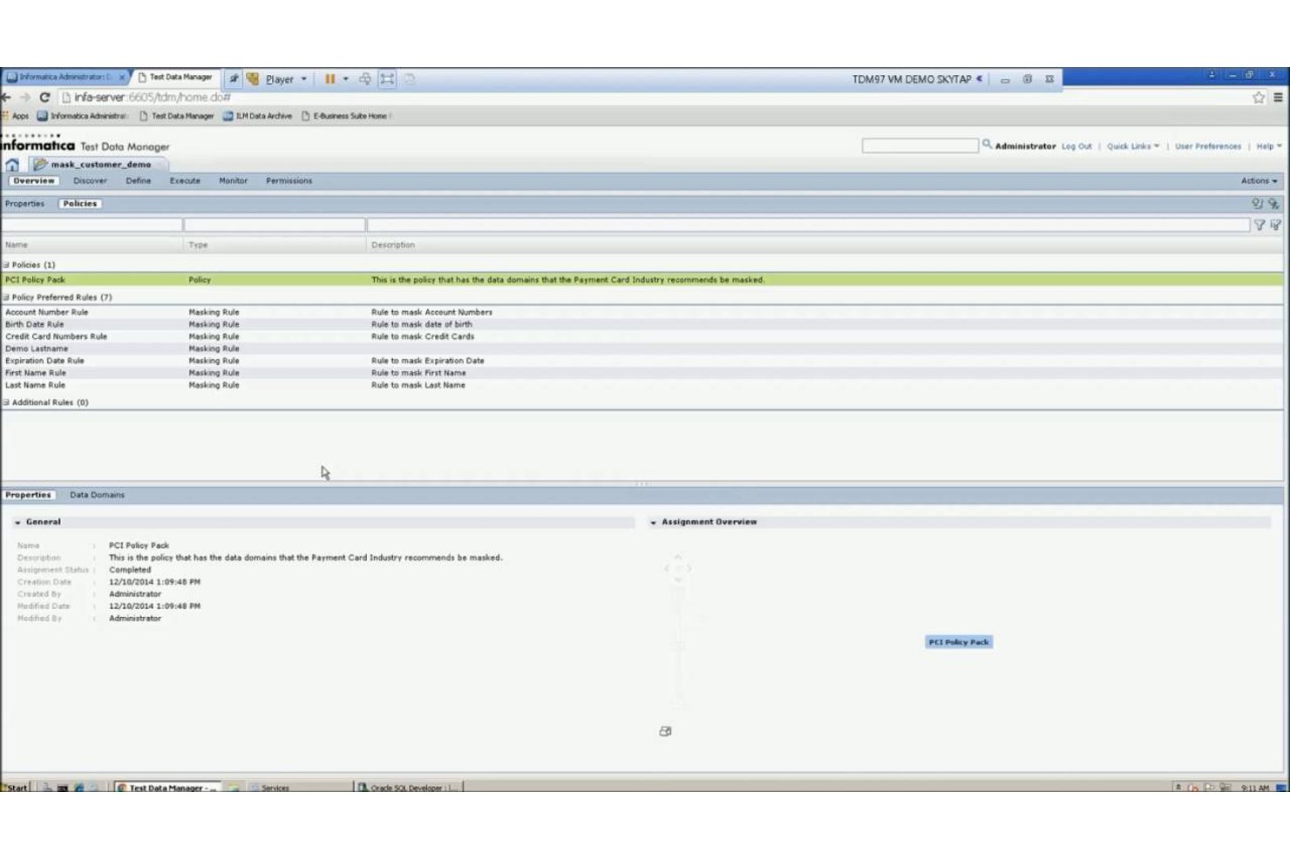Collapse Player bar with the chevron arrow

[980, 78]
